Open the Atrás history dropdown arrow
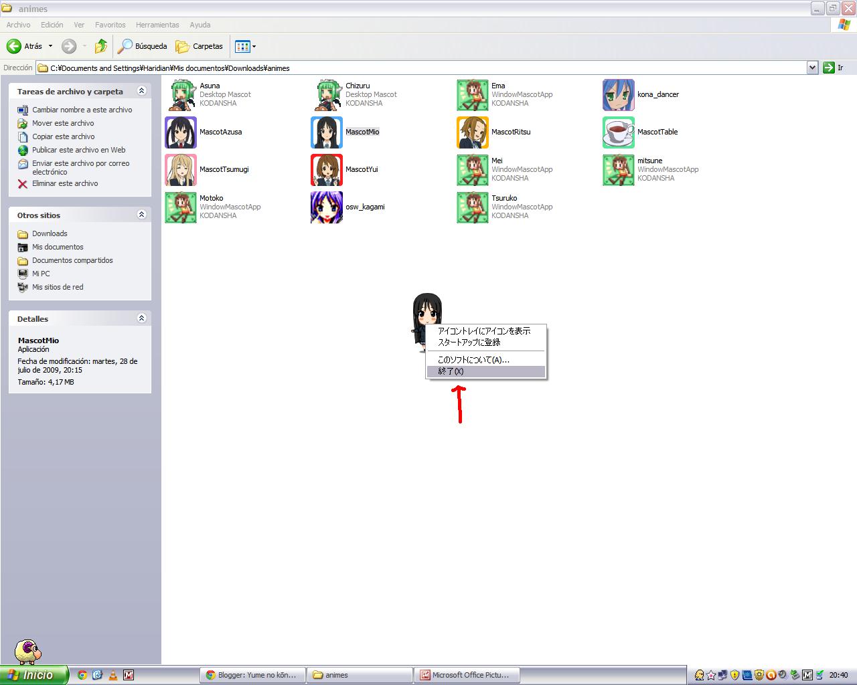The image size is (857, 685). click(50, 46)
